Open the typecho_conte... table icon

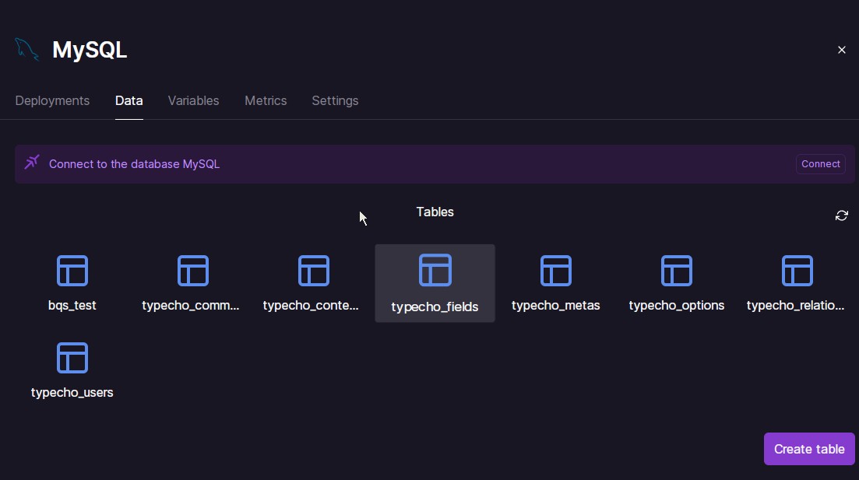click(313, 271)
